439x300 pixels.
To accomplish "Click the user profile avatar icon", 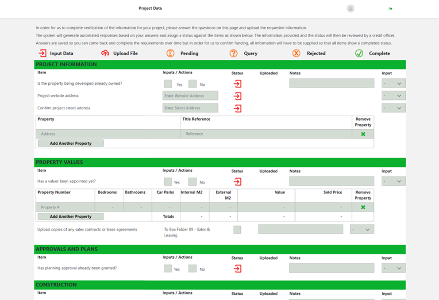I will click(x=350, y=9).
